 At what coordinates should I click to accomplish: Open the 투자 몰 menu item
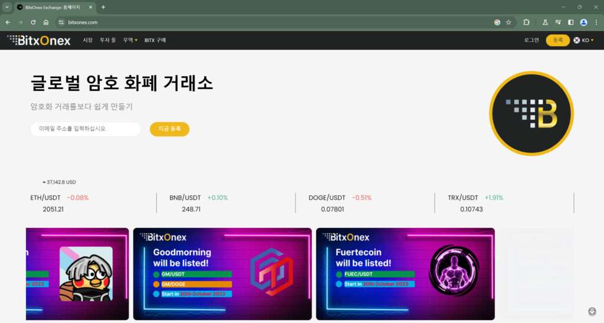pos(107,40)
